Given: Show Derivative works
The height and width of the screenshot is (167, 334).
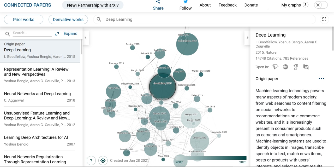Looking at the screenshot, I should 68,19.
